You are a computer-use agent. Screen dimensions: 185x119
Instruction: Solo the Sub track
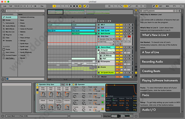(125, 28)
